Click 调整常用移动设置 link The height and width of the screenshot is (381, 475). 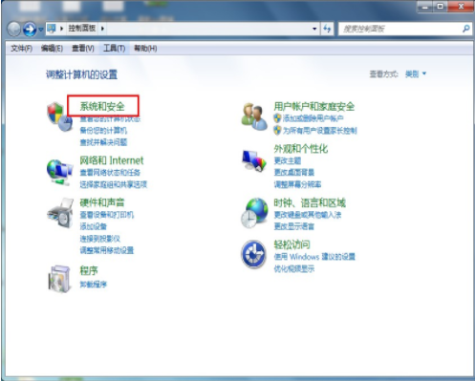(x=107, y=250)
